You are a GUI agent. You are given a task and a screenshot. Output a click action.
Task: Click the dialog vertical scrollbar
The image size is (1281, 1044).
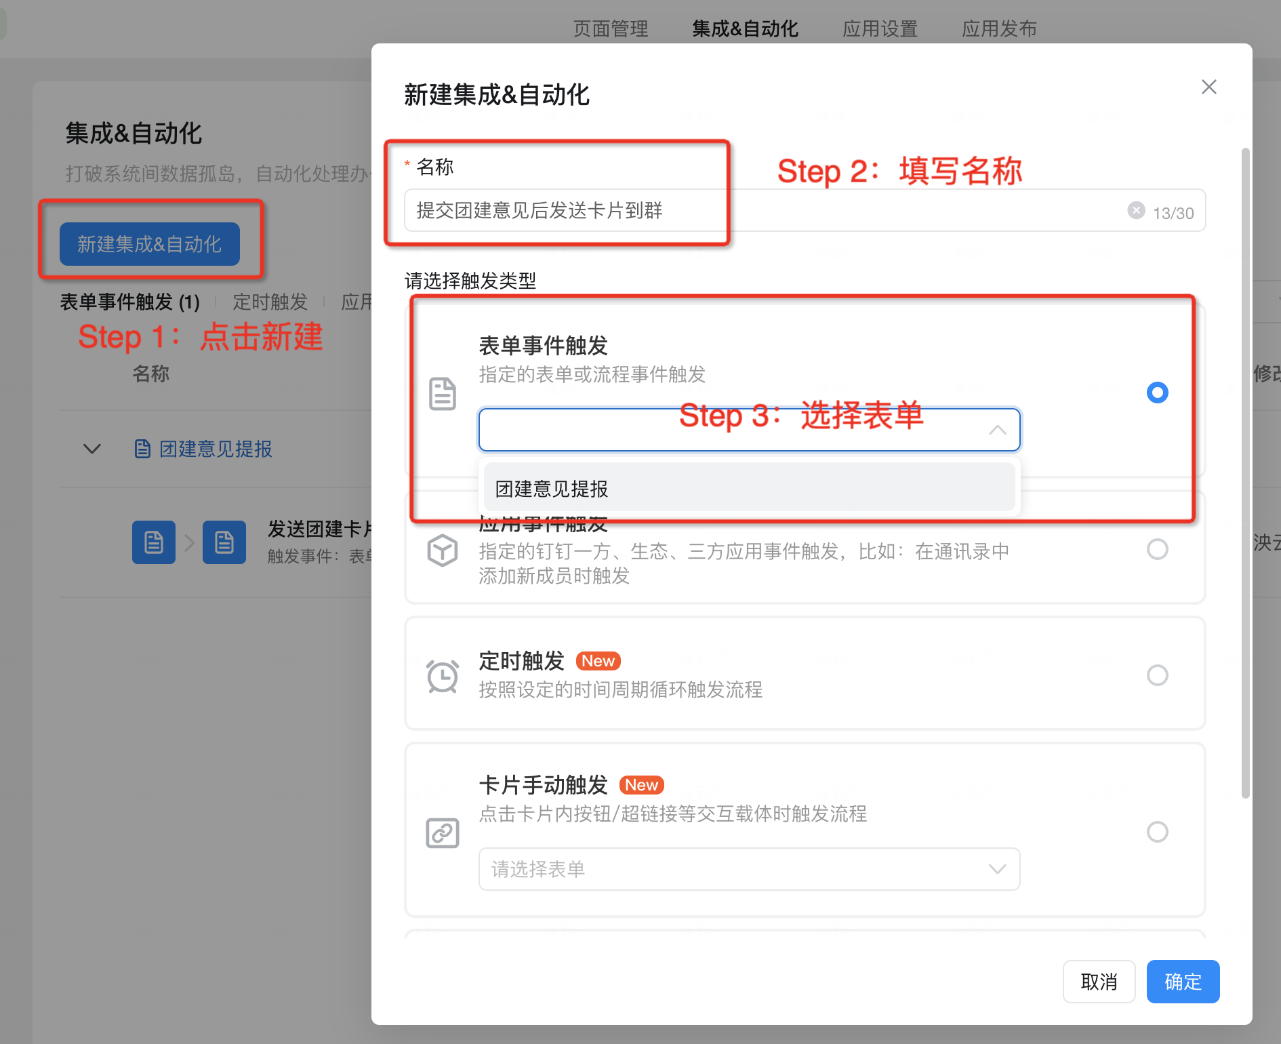pyautogui.click(x=1245, y=473)
